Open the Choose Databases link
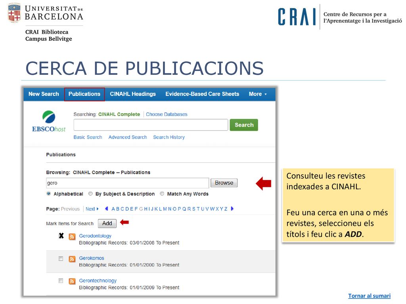The height and width of the screenshot is (304, 406). 167,114
